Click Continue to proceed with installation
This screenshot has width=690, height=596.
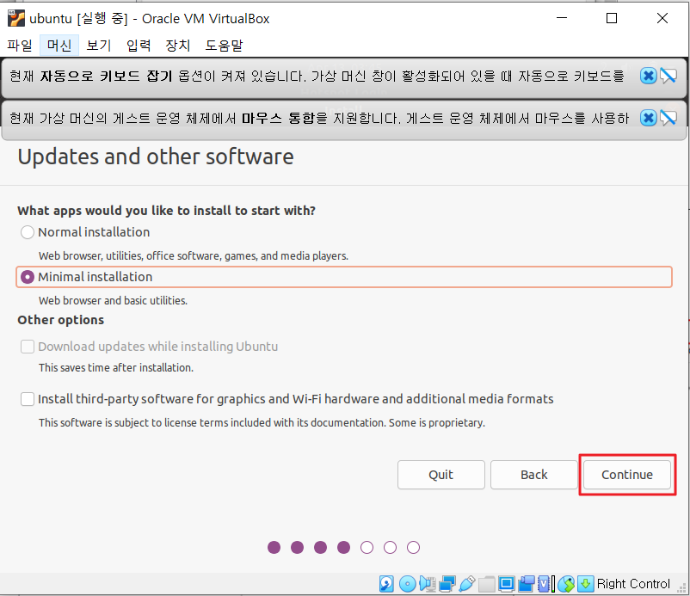[627, 475]
